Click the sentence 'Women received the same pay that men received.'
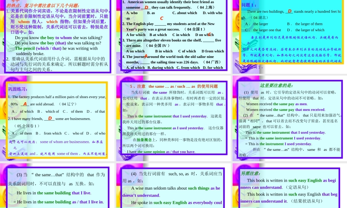 tap(286, 110)
